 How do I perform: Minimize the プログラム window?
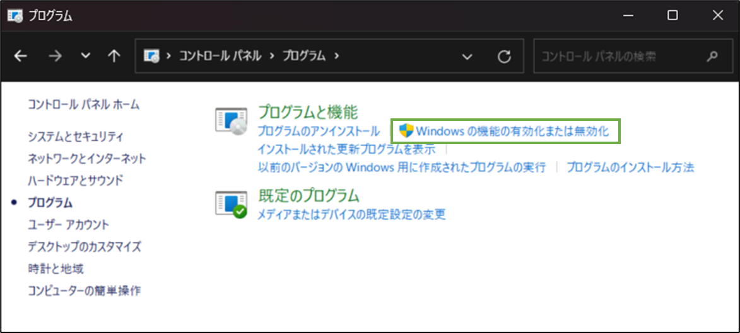628,16
